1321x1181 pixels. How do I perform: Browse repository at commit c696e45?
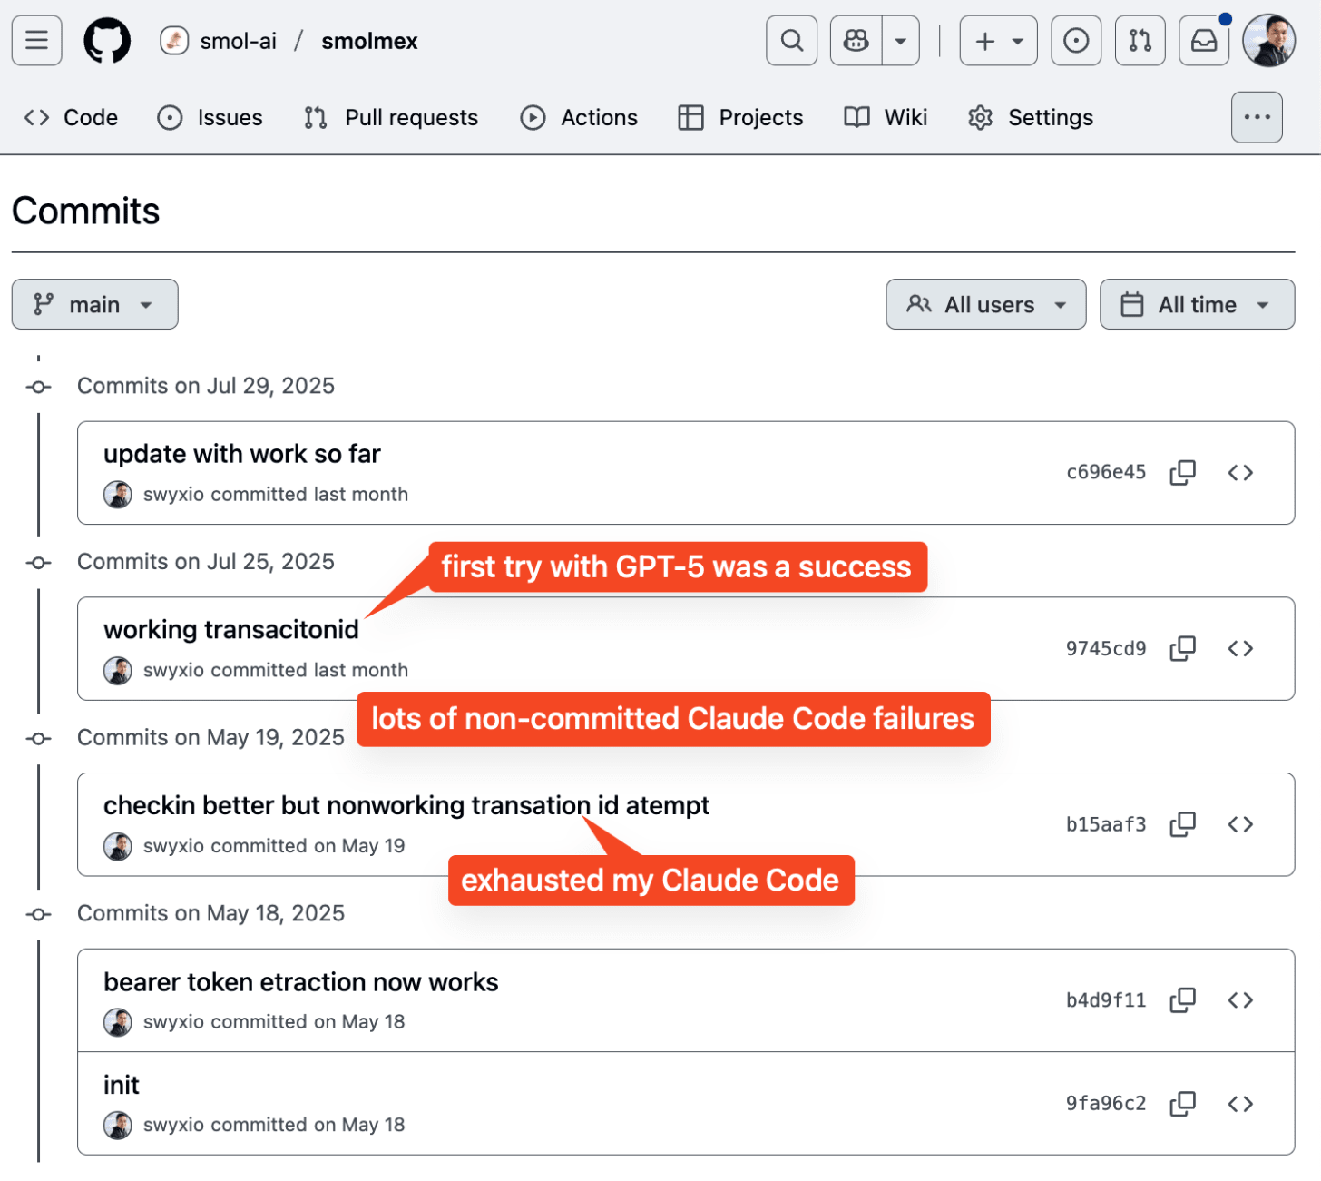click(1240, 472)
